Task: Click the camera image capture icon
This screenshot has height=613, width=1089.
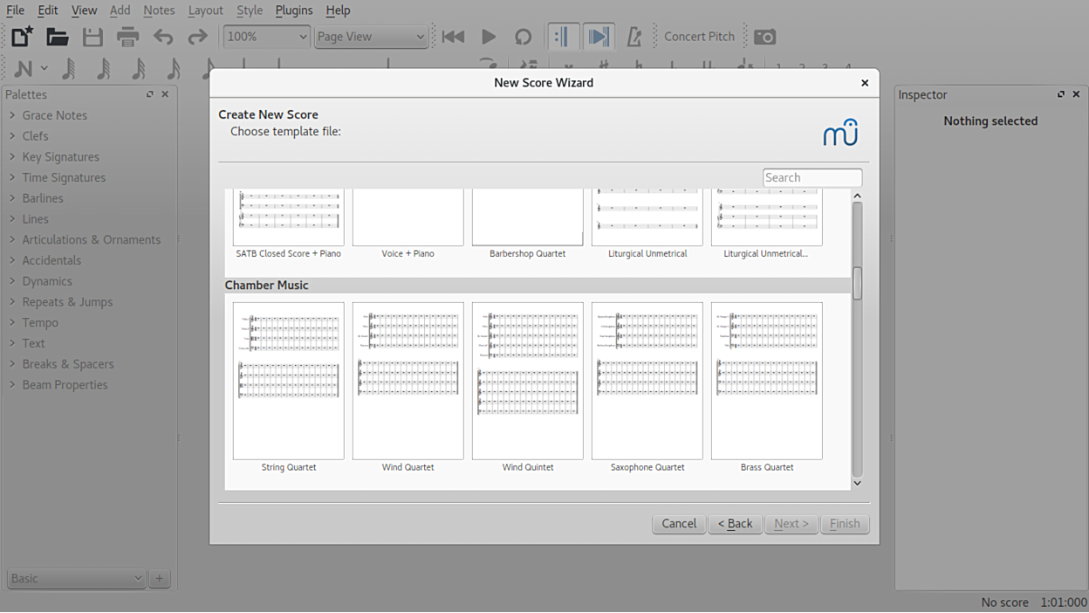Action: coord(764,37)
